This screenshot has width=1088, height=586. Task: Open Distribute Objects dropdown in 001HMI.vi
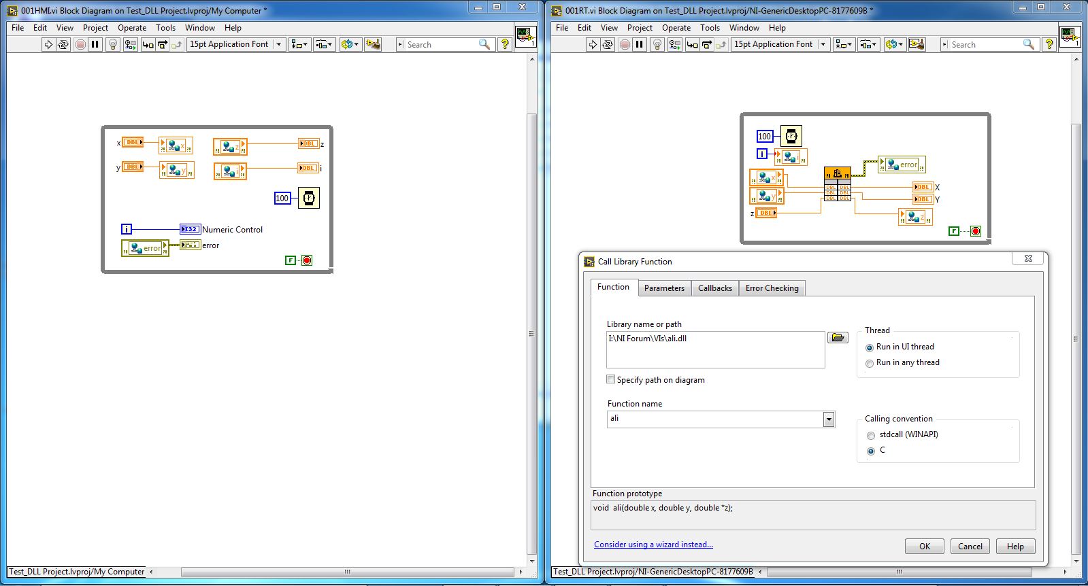click(324, 44)
